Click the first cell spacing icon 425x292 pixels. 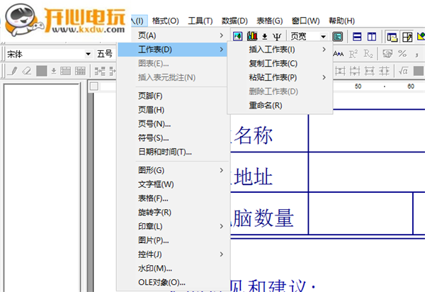(x=340, y=71)
